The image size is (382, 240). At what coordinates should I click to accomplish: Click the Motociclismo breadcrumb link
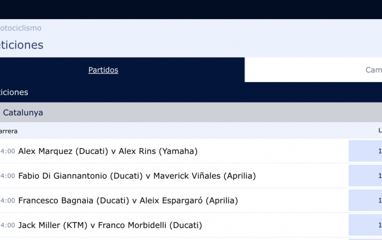(x=21, y=28)
